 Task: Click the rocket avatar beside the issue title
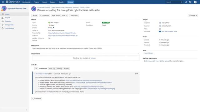[x=34, y=9]
